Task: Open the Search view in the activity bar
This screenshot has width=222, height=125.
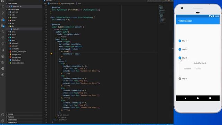Action: (3, 7)
